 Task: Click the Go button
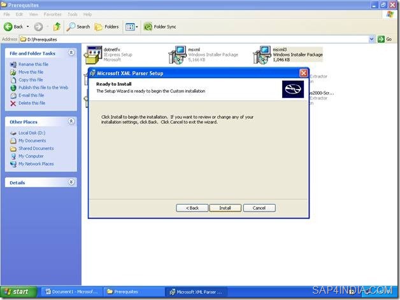click(x=385, y=39)
